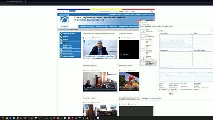
Task: Open 'Cele mai comune intrebari legale de expropriere' title
Action: 99,33
